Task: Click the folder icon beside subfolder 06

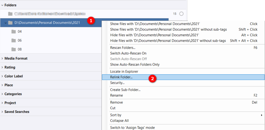Action: 13,40
